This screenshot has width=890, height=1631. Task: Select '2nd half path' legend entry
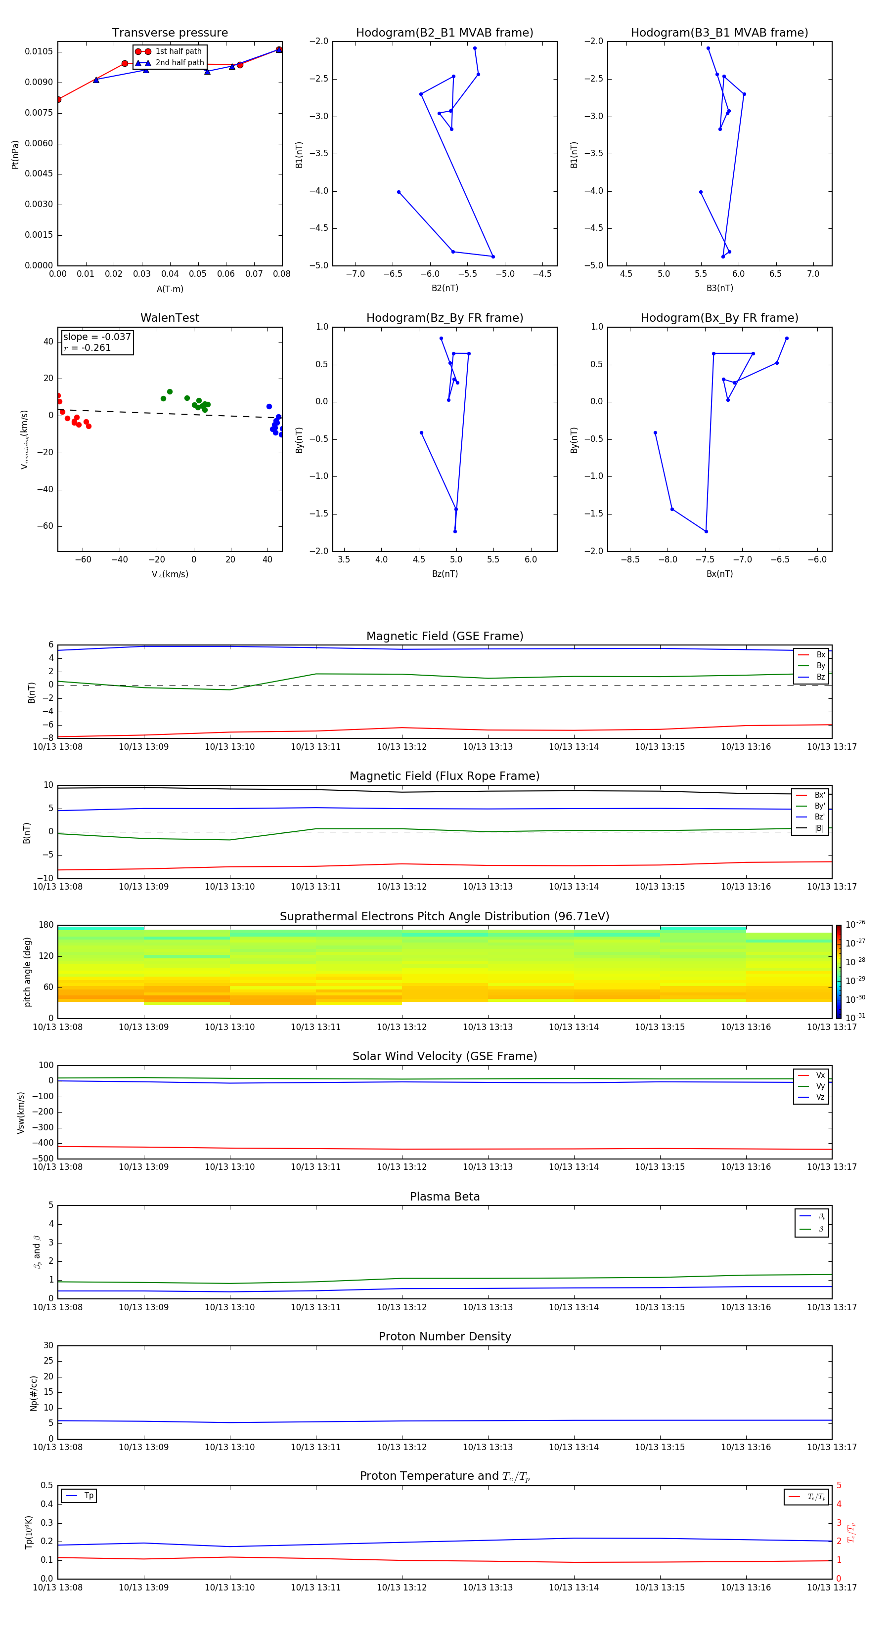[170, 63]
